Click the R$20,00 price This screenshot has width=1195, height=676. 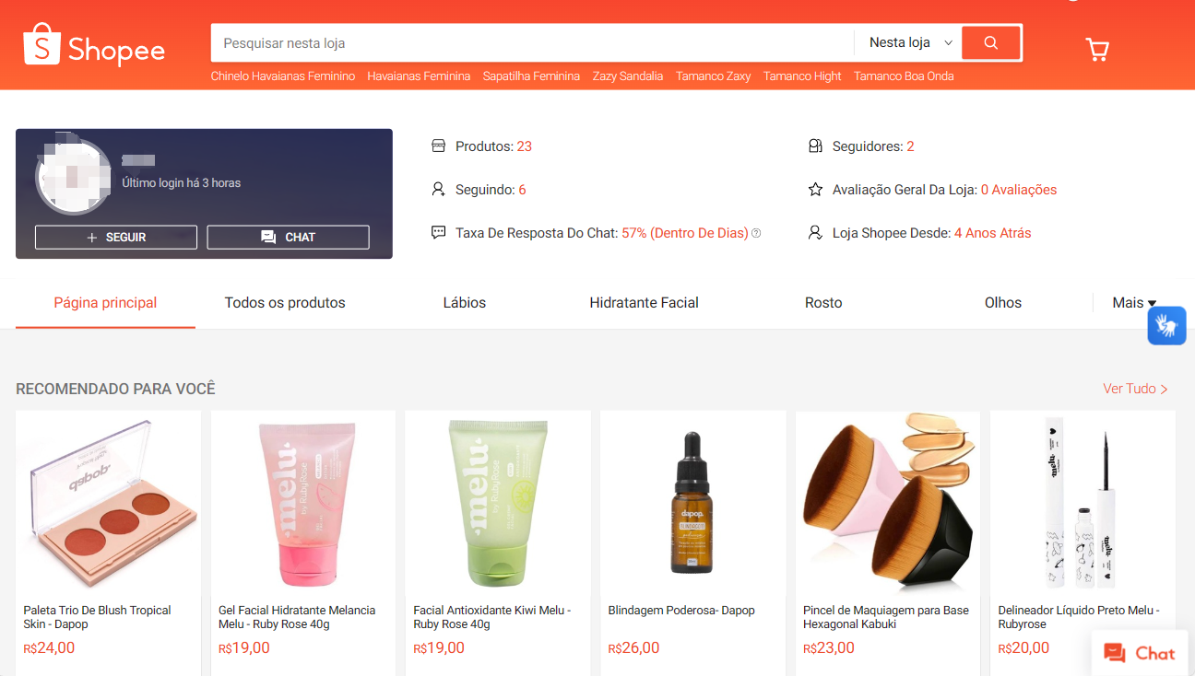(x=1023, y=648)
